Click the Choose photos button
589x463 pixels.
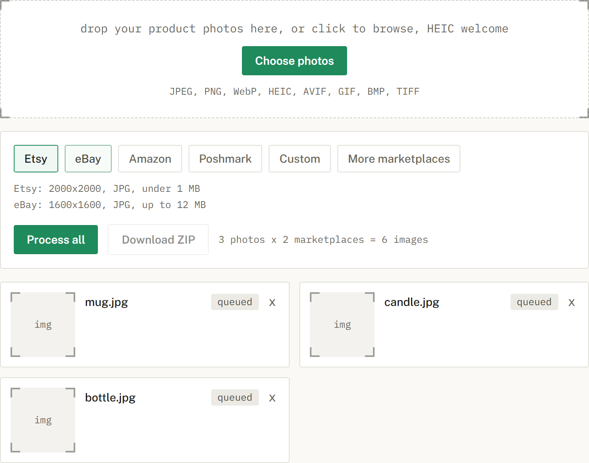click(294, 61)
